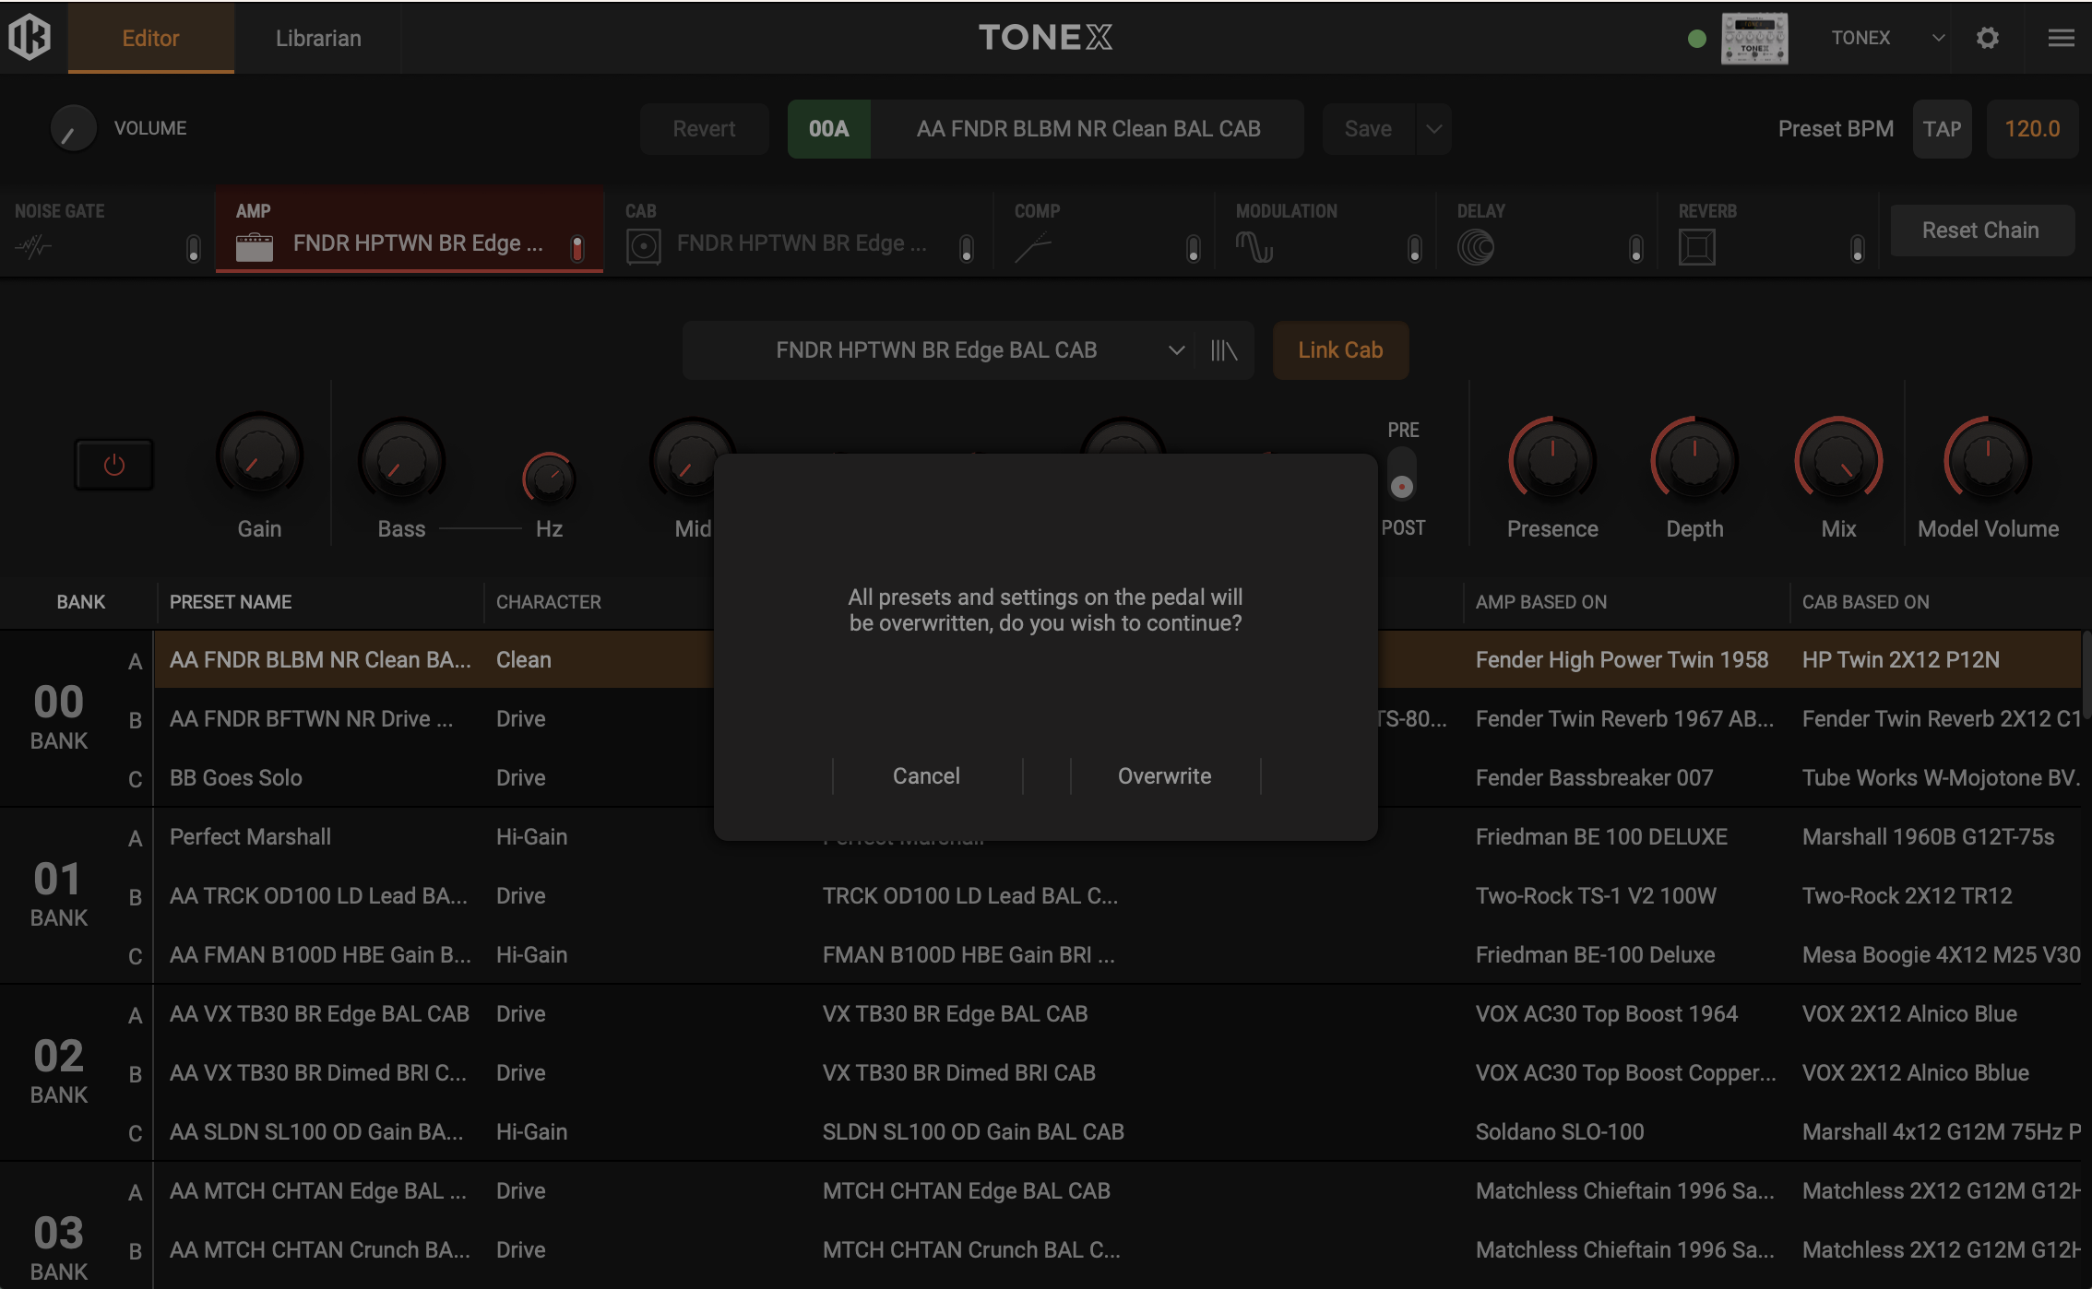Expand the TONEX device dropdown
This screenshot has width=2092, height=1289.
[1938, 38]
